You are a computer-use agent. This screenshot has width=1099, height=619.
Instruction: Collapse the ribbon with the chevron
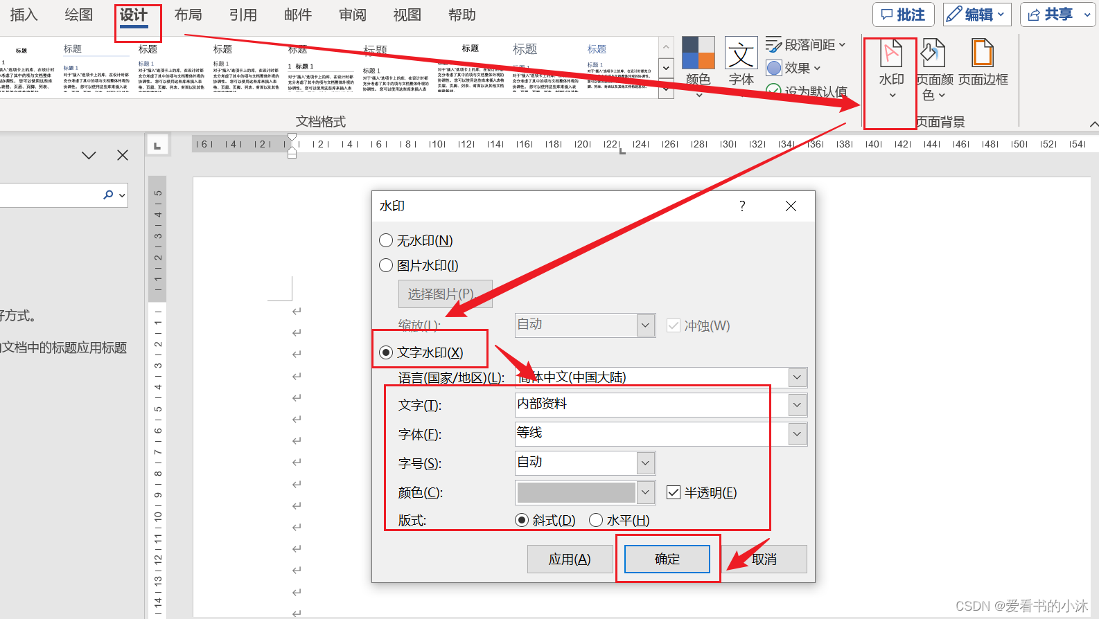[x=1093, y=124]
